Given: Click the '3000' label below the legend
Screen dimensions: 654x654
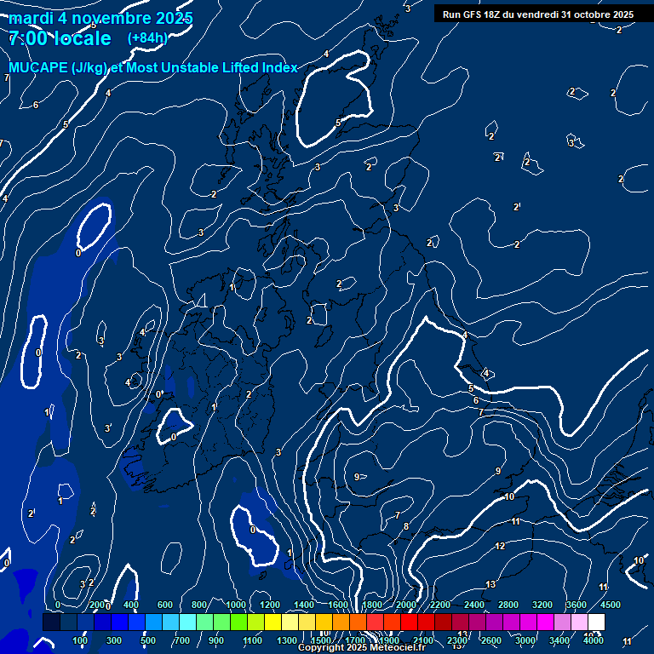Looking at the screenshot, I should click(x=525, y=640).
